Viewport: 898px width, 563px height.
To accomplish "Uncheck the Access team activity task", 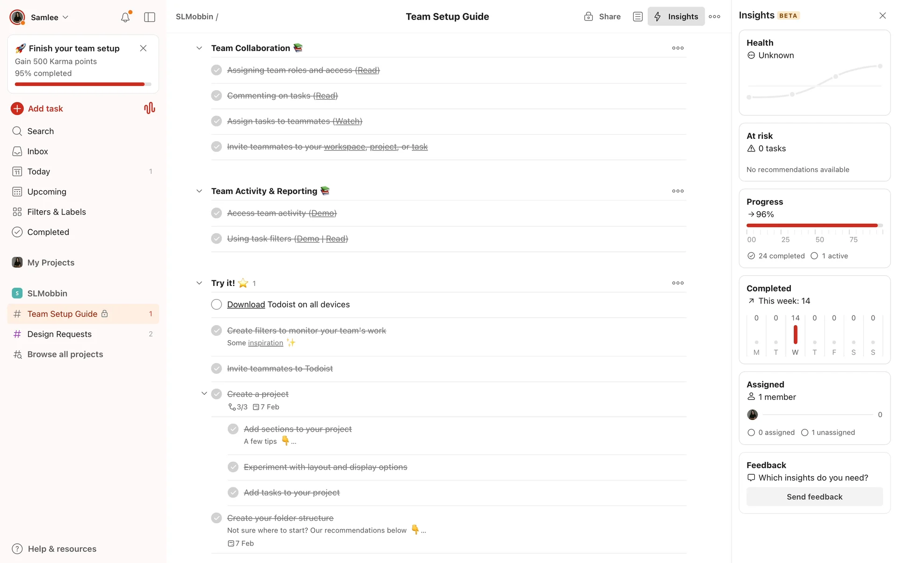I will pyautogui.click(x=217, y=213).
